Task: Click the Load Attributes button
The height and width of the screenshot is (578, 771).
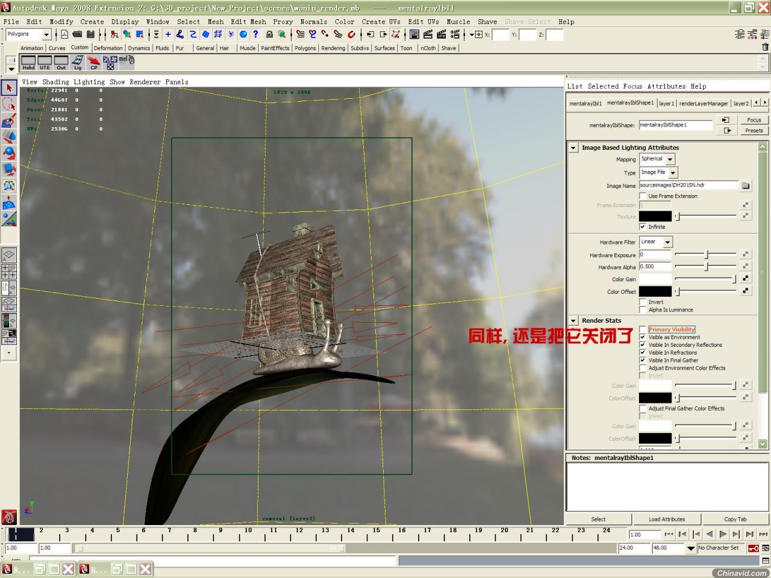Action: click(666, 519)
